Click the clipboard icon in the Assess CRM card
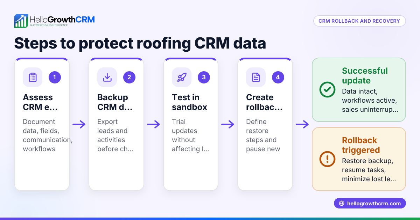 click(x=33, y=77)
